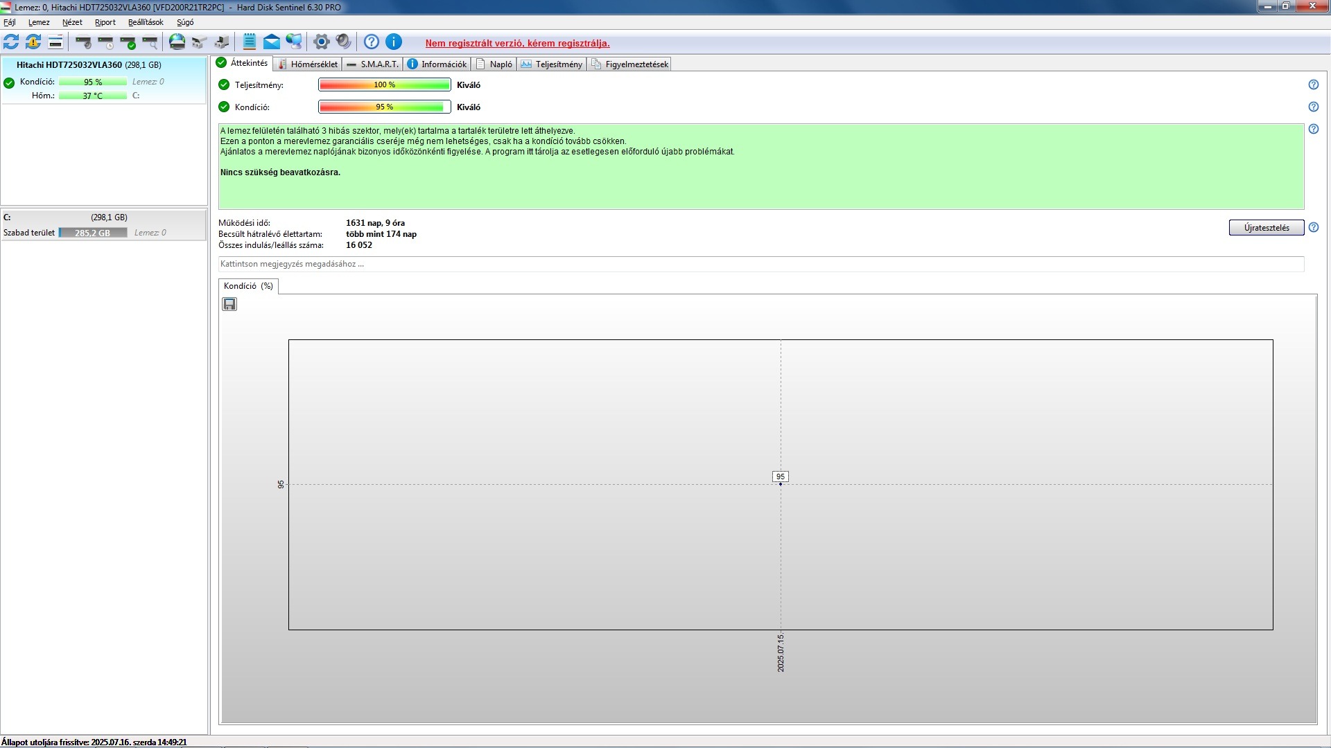Click the globe with disk toolbar icon

pyautogui.click(x=177, y=42)
